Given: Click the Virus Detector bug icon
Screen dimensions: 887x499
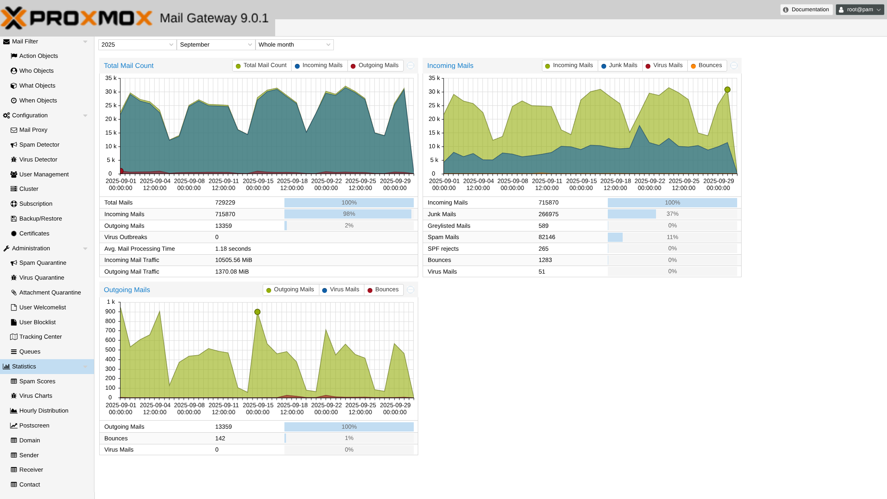Looking at the screenshot, I should click(x=14, y=160).
